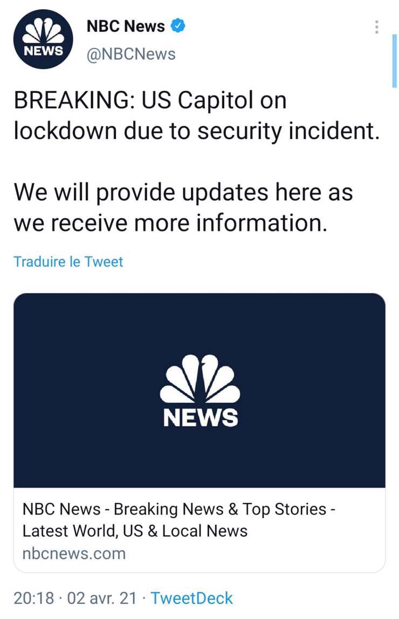Screen dimensions: 399x619
Task: Open the three-dot more options menu
Action: click(x=376, y=27)
